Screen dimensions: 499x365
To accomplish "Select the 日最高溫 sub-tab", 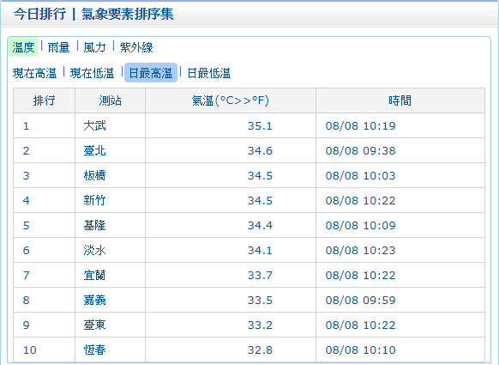I will [151, 73].
